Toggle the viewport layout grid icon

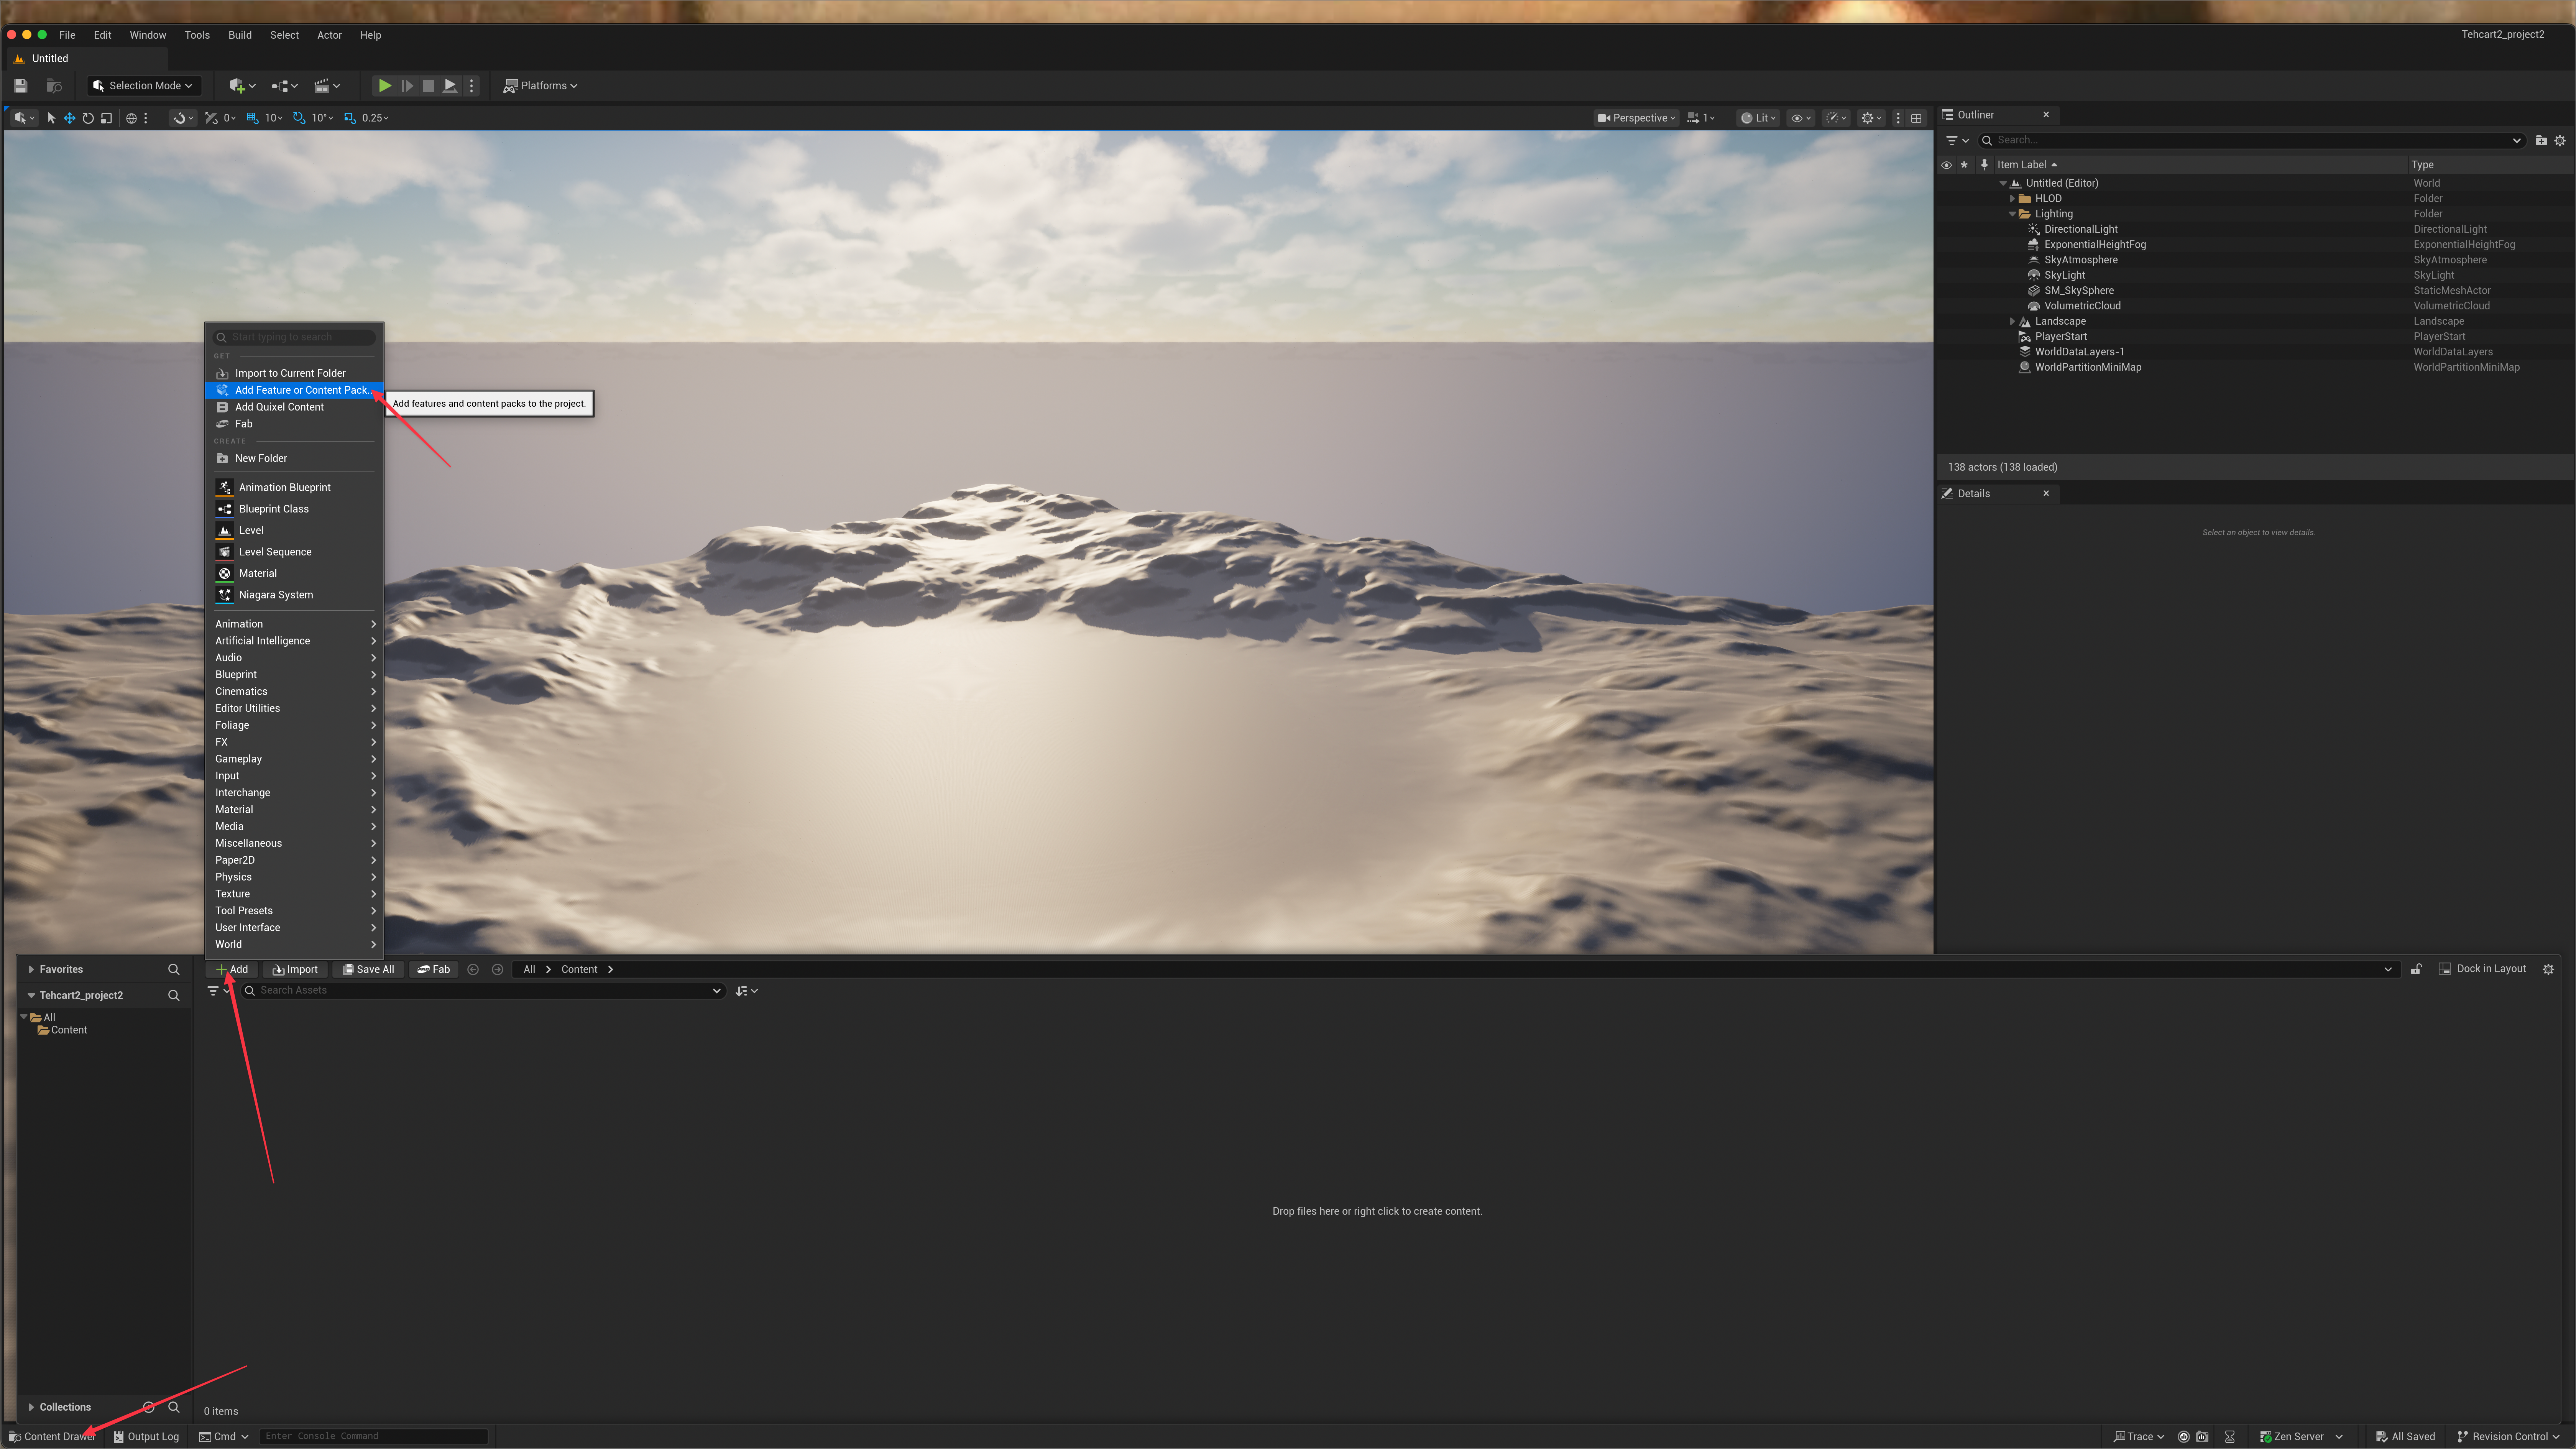point(1916,118)
